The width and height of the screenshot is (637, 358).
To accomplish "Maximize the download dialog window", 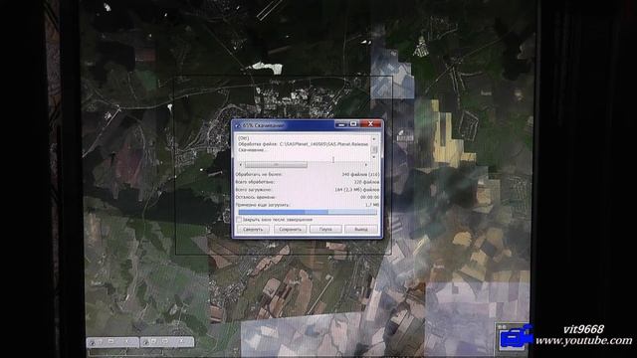I will [353, 124].
